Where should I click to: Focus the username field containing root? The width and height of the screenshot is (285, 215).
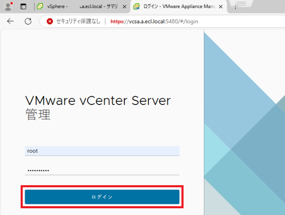tap(102, 151)
